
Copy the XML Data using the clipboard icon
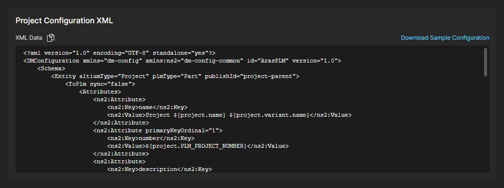[51, 38]
